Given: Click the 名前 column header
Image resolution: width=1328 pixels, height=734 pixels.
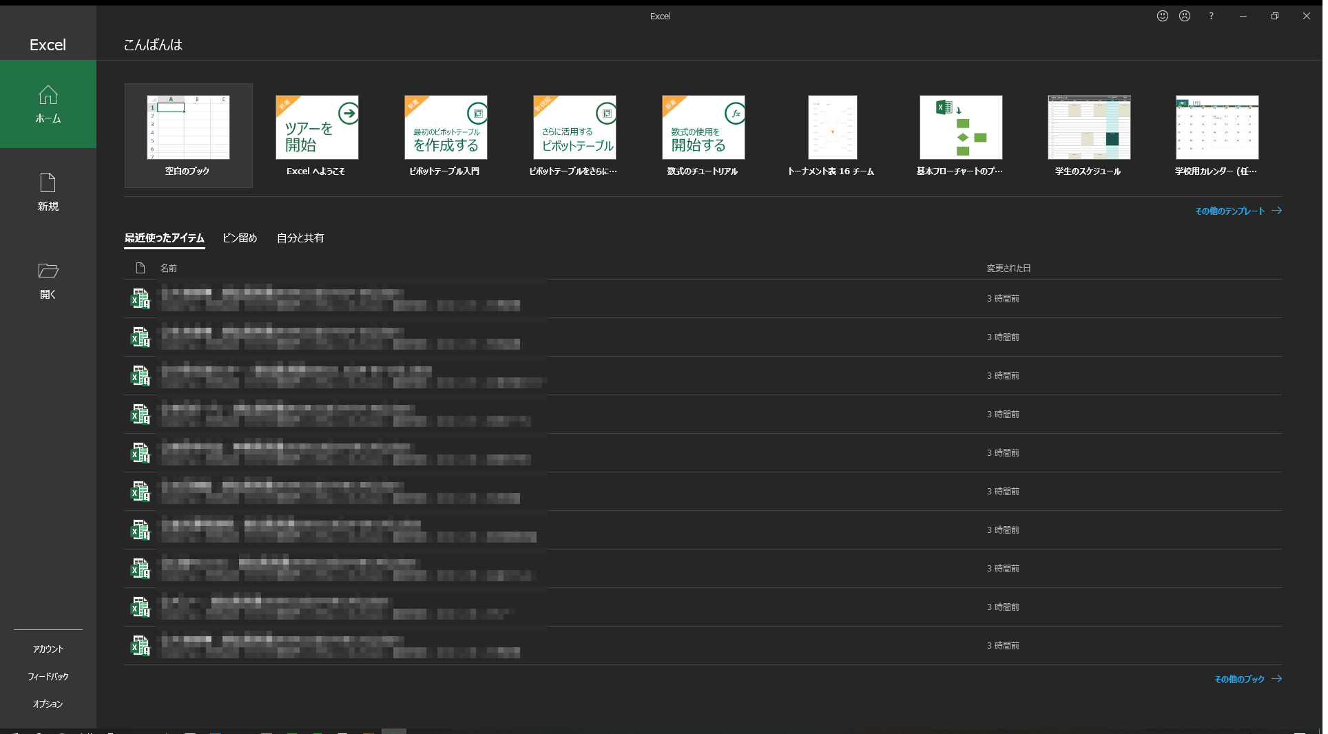Looking at the screenshot, I should (169, 269).
